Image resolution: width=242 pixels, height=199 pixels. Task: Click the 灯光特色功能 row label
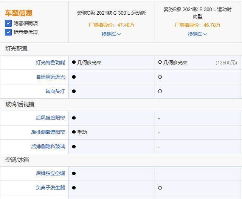pos(50,63)
